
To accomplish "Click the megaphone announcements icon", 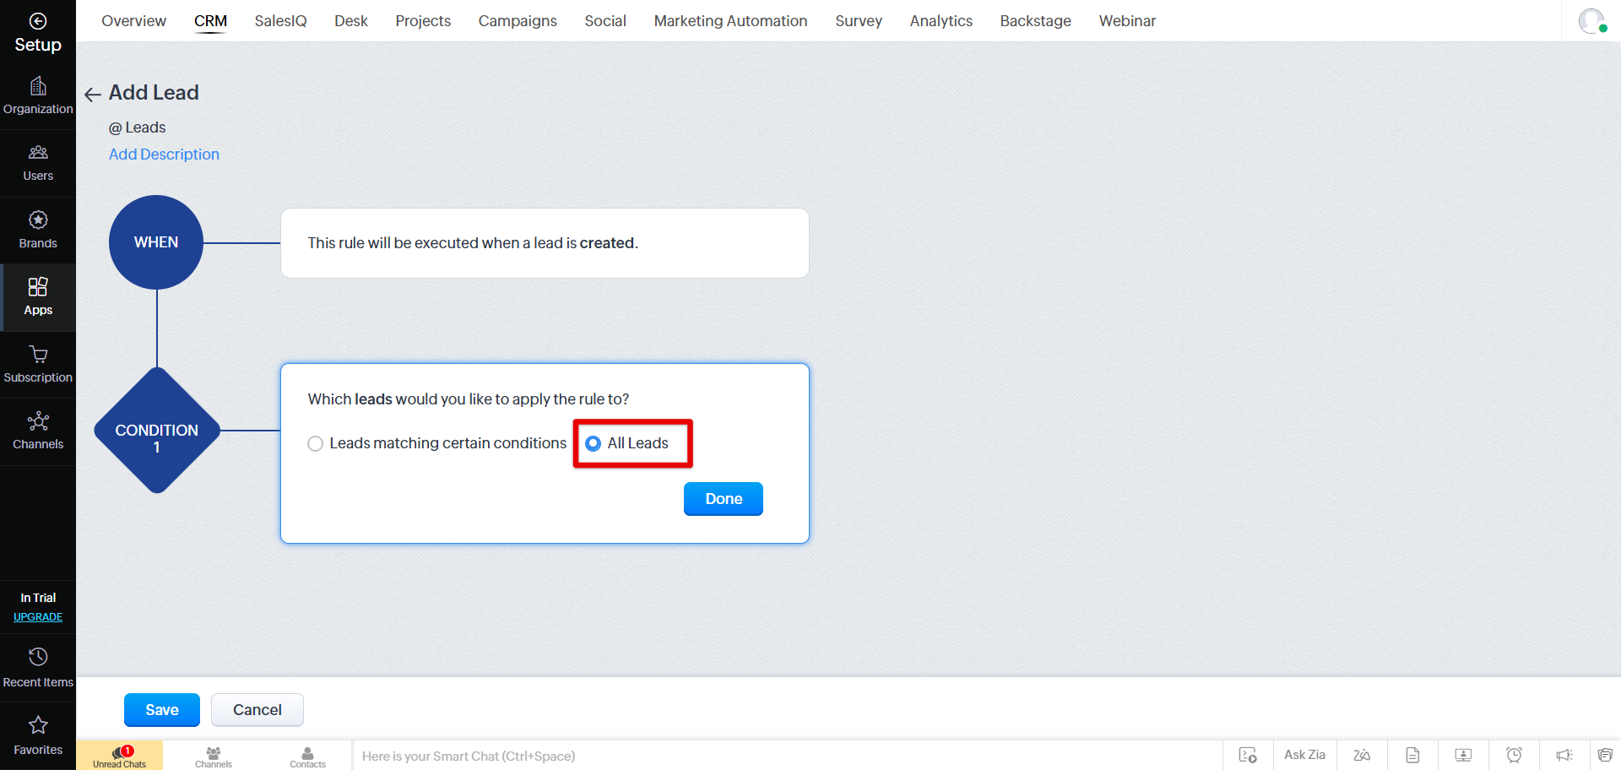I will 1564,755.
